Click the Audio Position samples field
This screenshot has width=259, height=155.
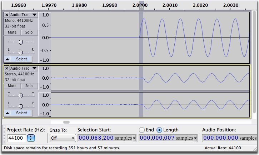[230, 138]
